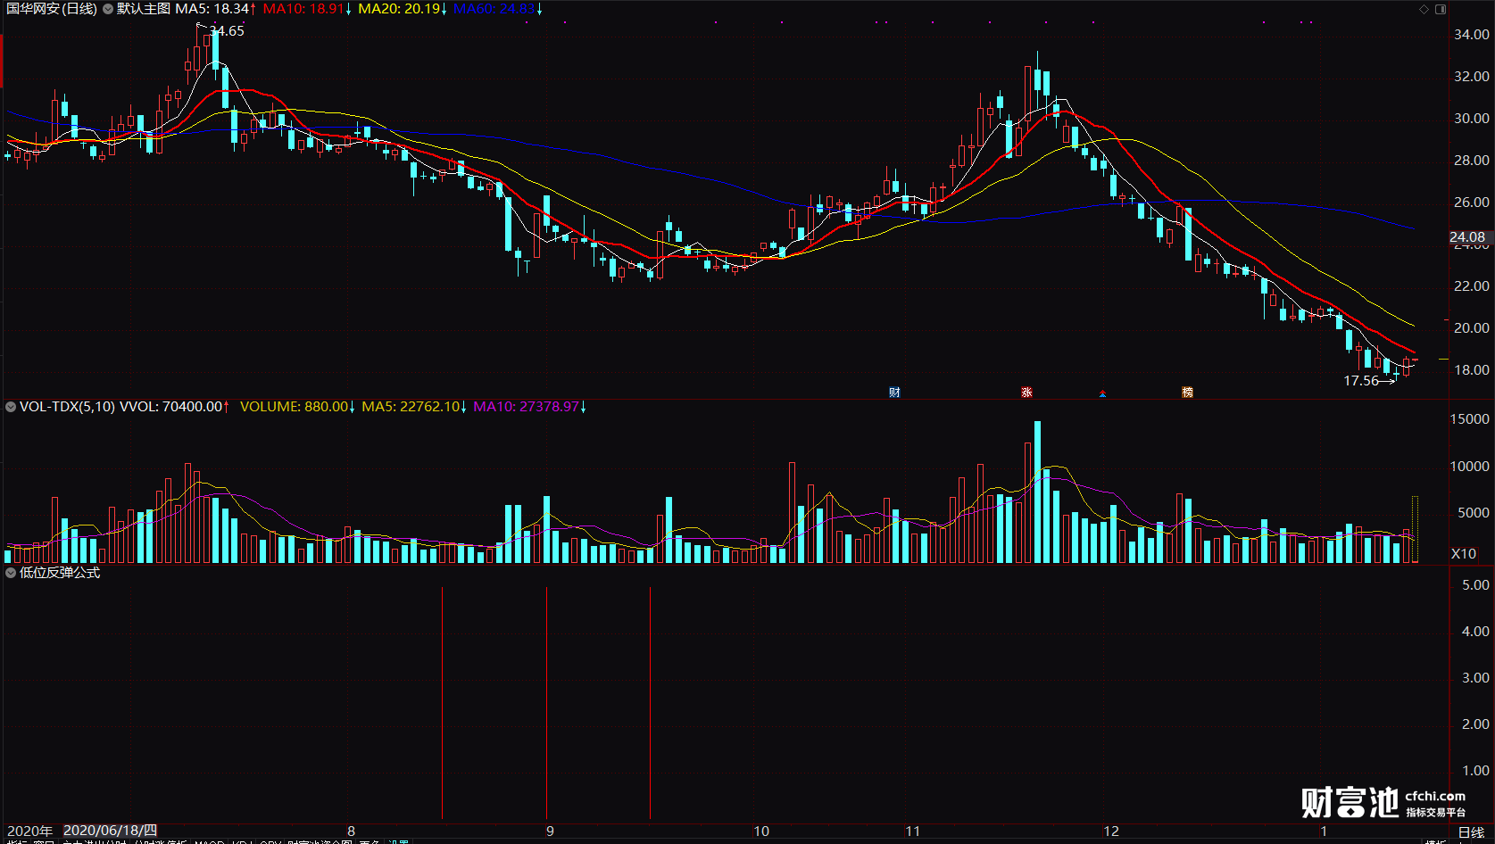Screen dimensions: 1495x844
Task: Click the red-blue arrow marker below the chart
Action: (x=1103, y=393)
